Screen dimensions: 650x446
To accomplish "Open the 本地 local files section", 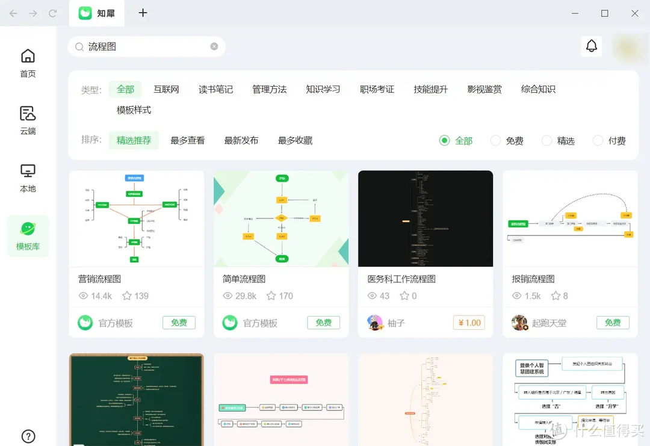I will (28, 178).
